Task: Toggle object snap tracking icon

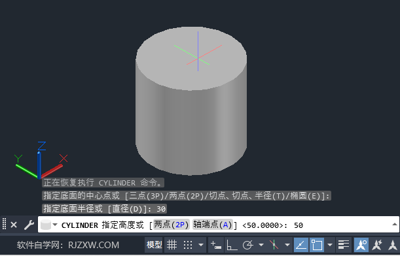Action: point(301,245)
